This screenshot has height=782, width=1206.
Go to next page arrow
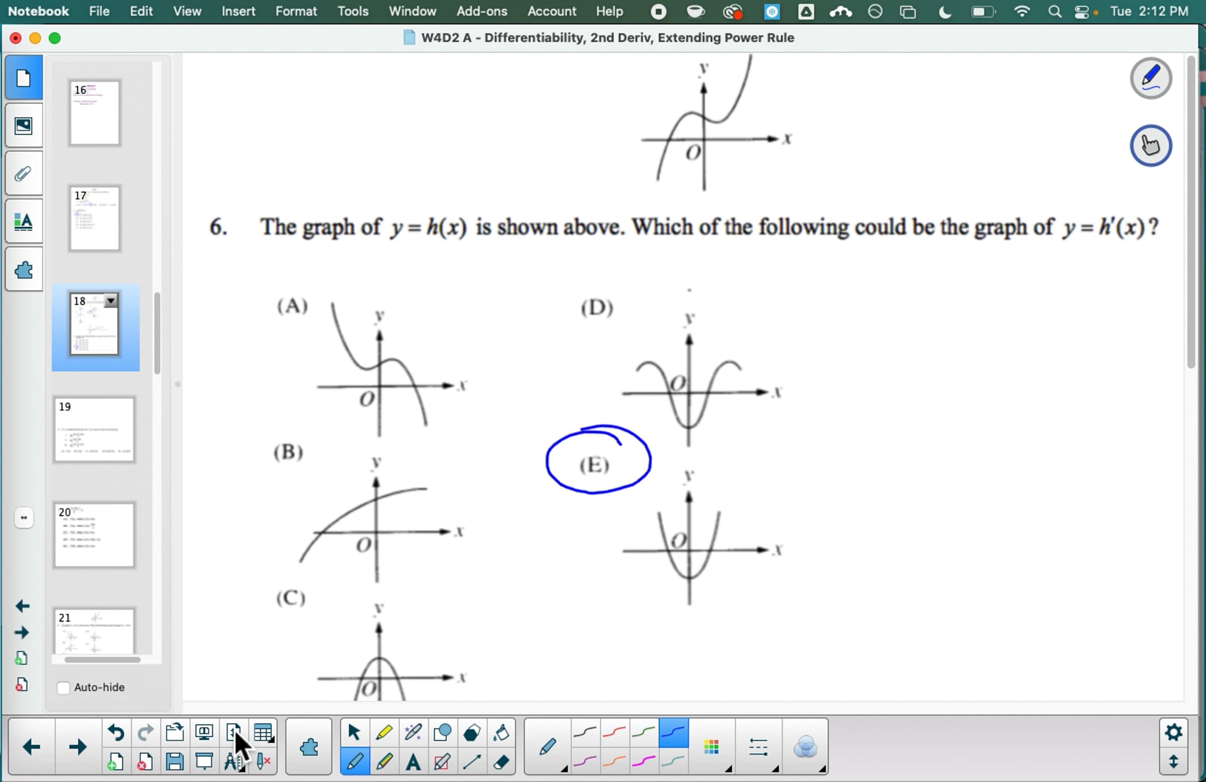click(77, 746)
